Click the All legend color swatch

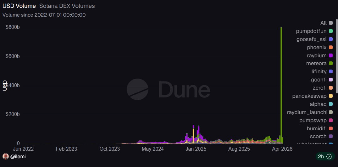tap(331, 23)
